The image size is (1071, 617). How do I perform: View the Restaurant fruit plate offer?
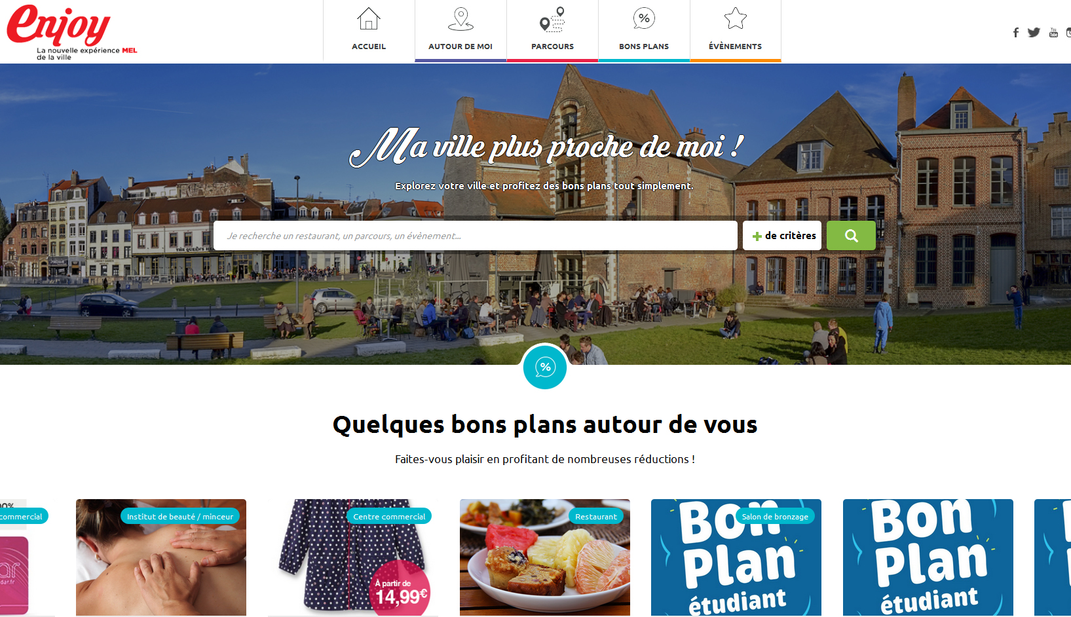click(x=545, y=557)
